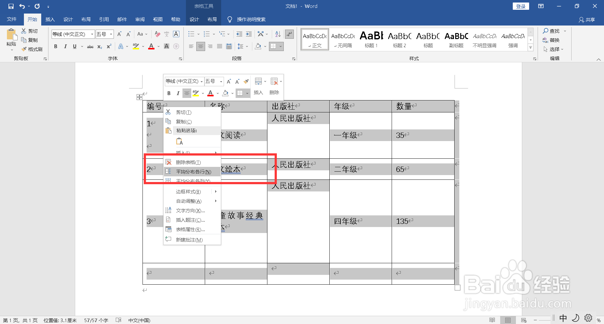Open the line spacing dropdown
Image resolution: width=604 pixels, height=324 pixels.
click(243, 46)
